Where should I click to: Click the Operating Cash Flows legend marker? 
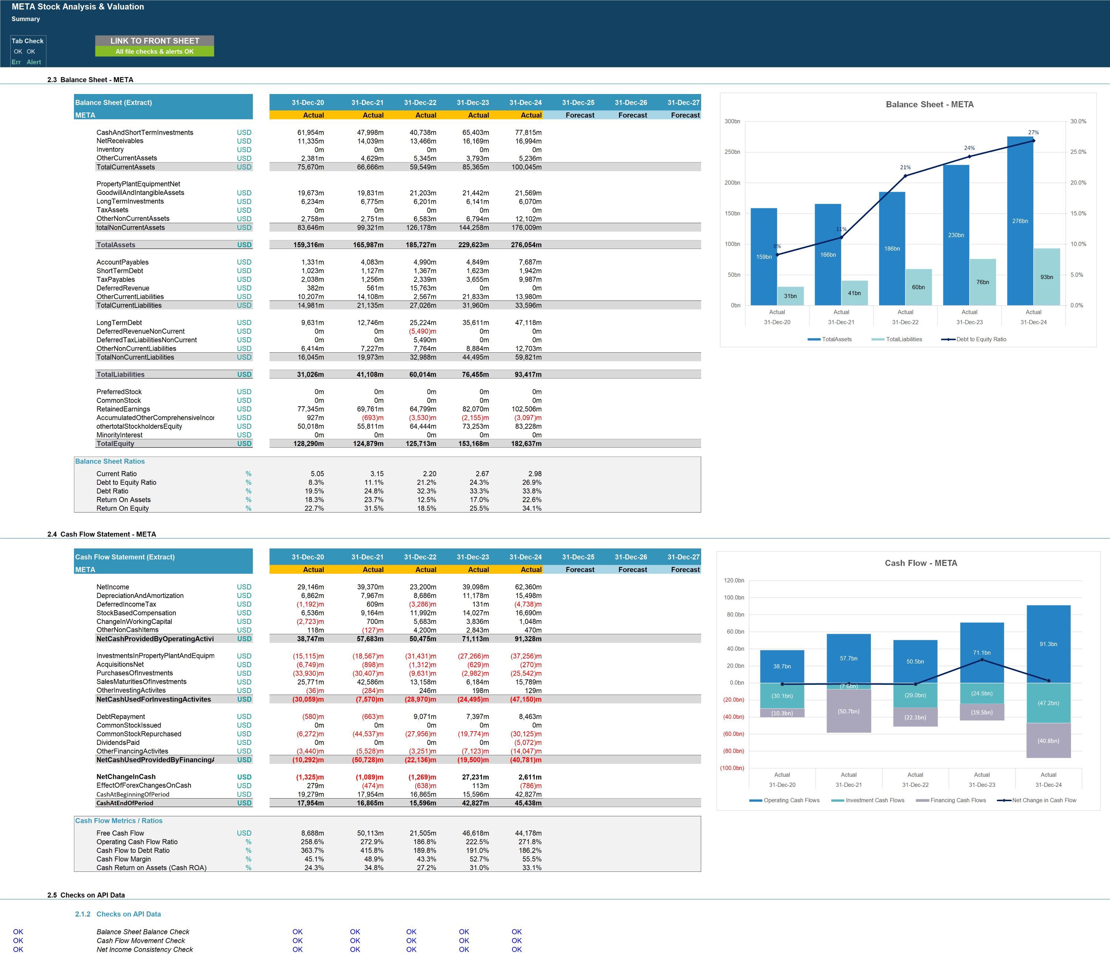[756, 801]
